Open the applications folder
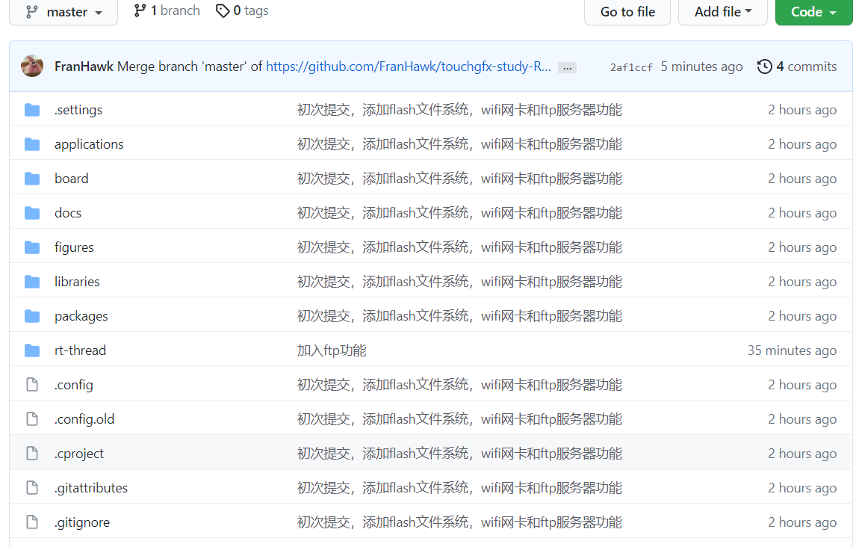The width and height of the screenshot is (856, 547). click(89, 144)
